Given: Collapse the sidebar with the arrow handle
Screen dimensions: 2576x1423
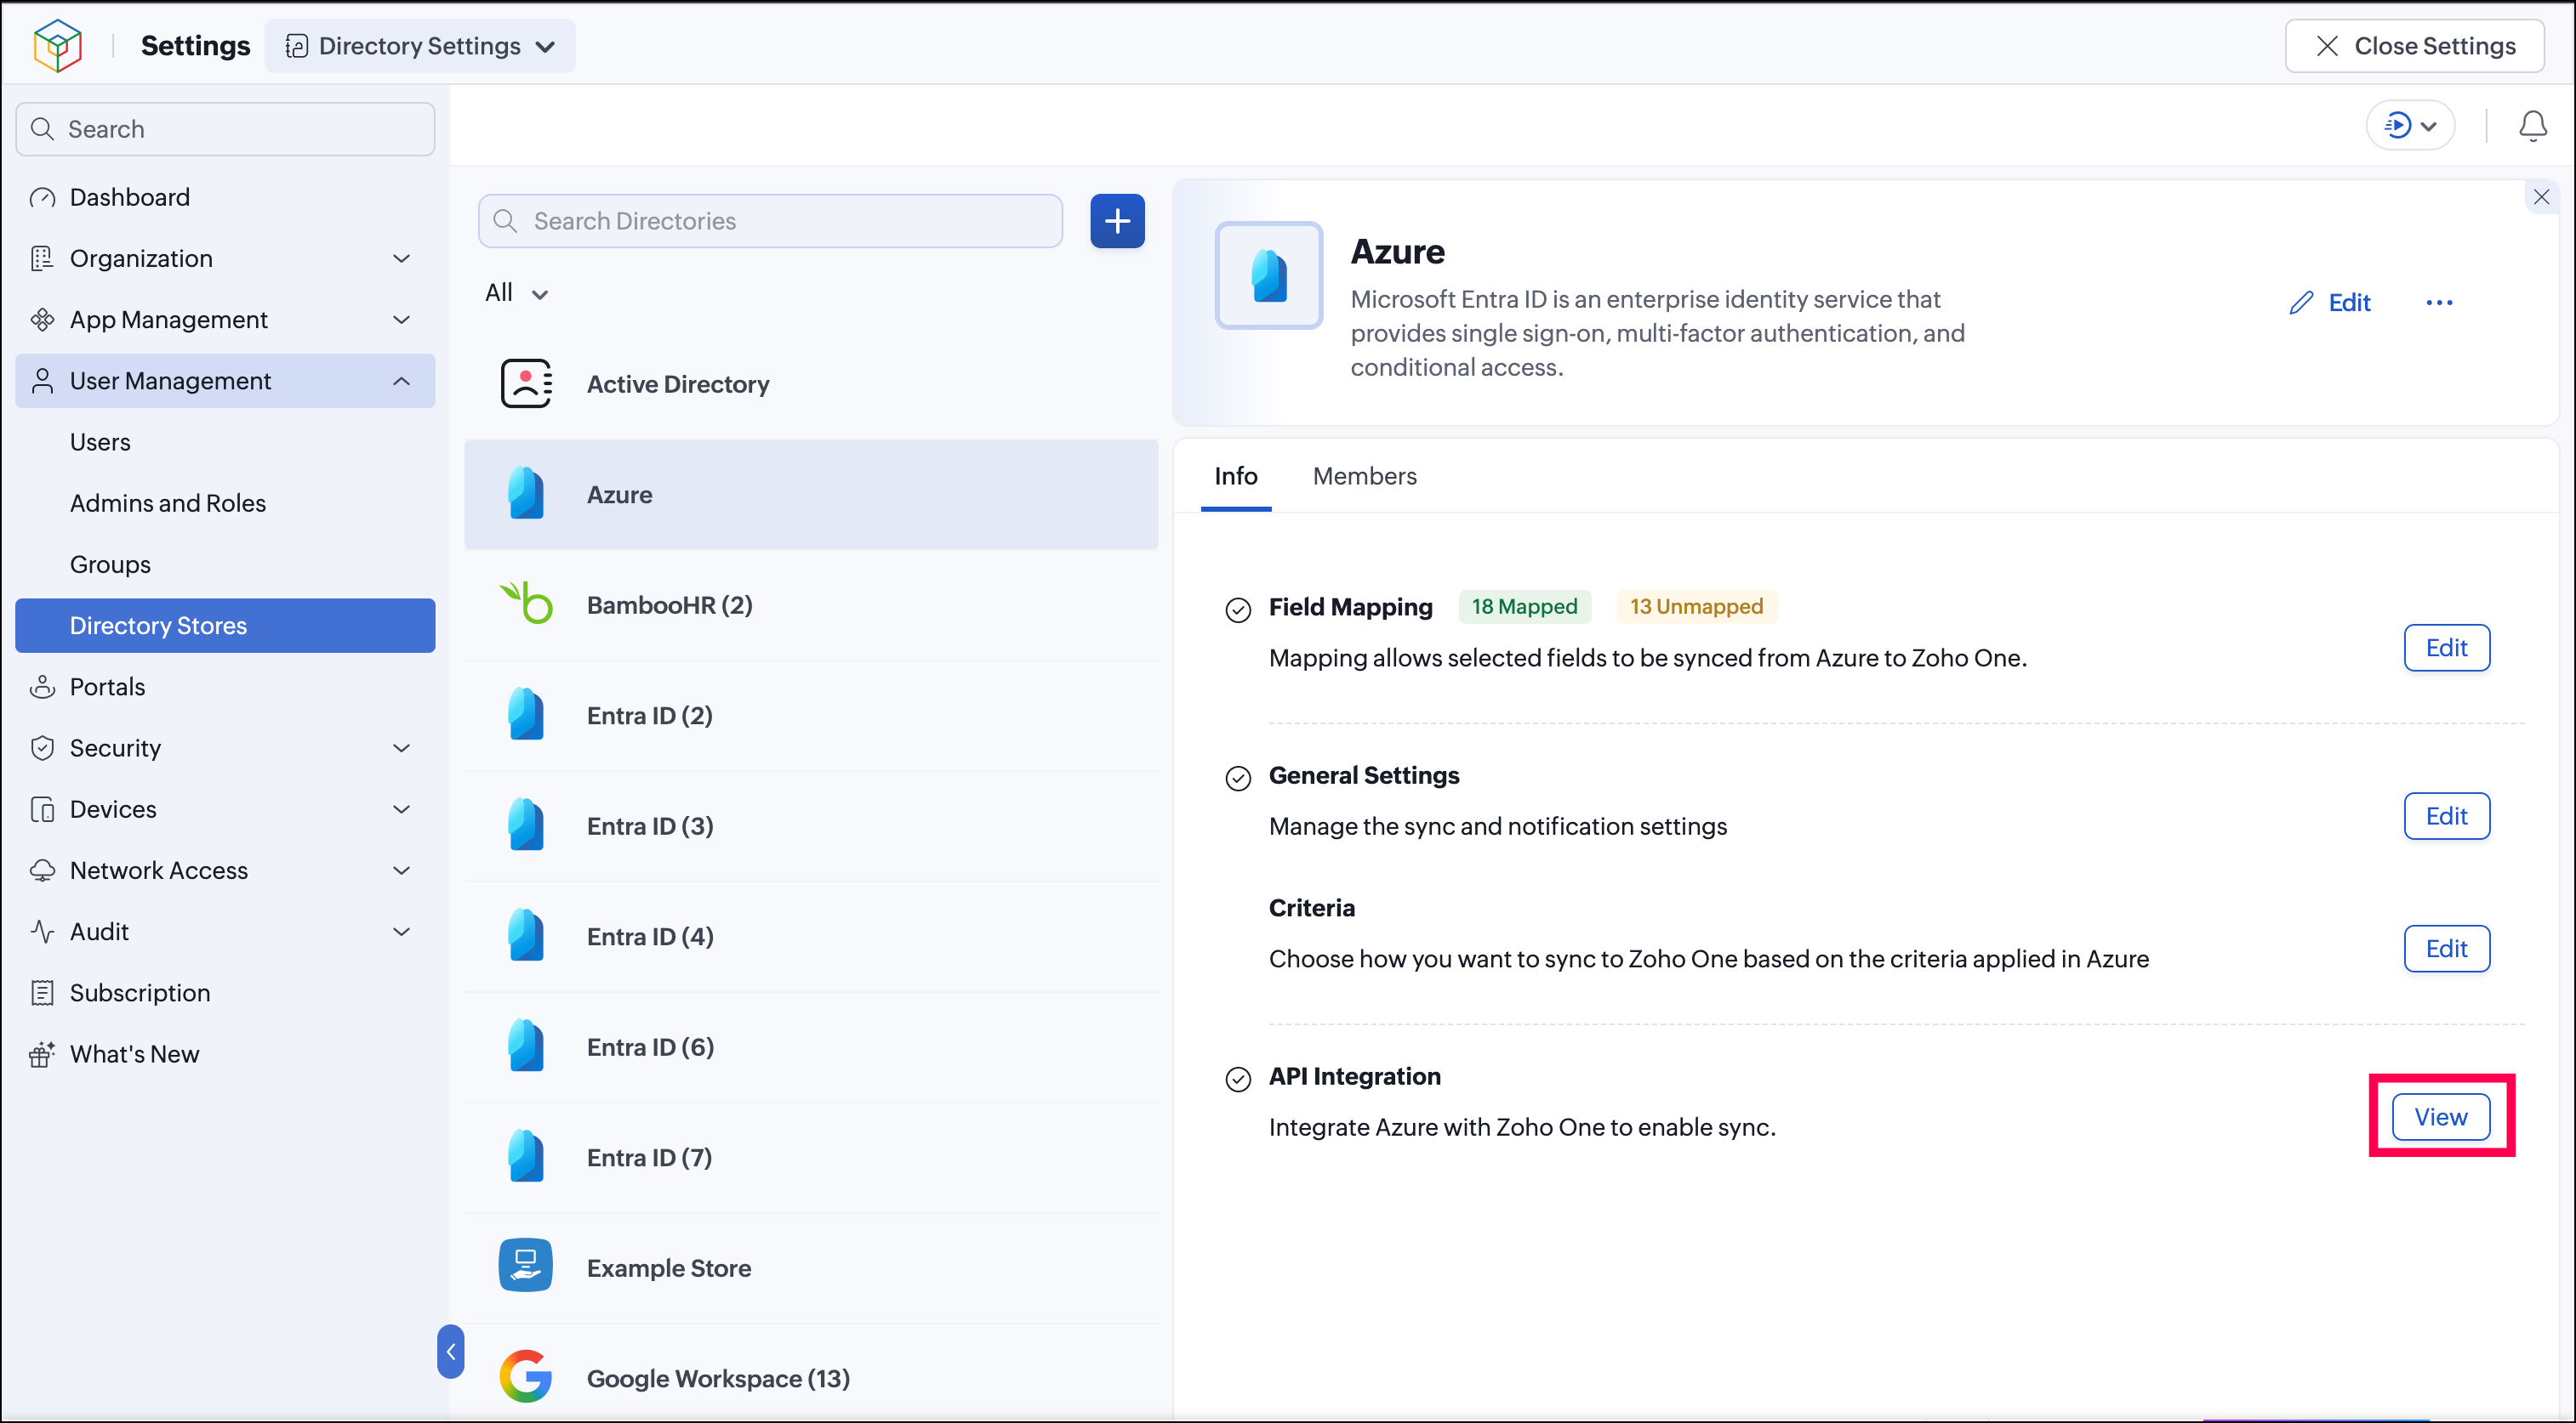Looking at the screenshot, I should point(451,1351).
